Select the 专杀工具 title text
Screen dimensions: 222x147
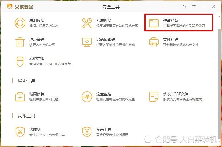(104, 129)
